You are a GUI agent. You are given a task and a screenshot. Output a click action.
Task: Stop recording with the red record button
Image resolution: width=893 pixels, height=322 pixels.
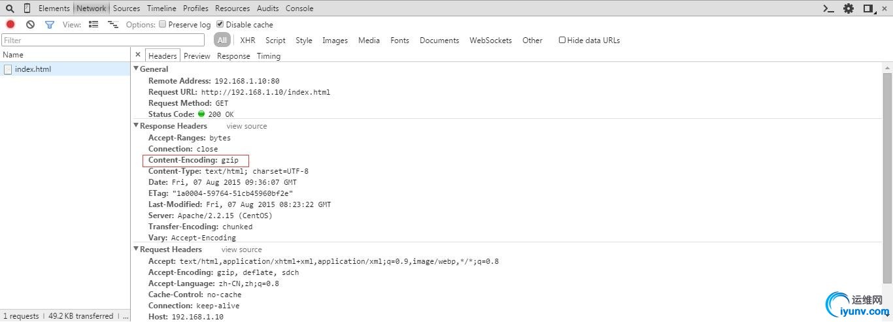tap(10, 24)
